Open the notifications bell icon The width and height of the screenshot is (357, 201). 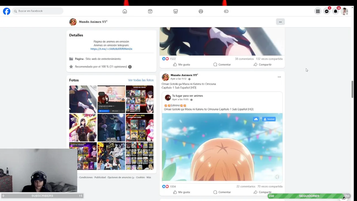click(x=336, y=11)
